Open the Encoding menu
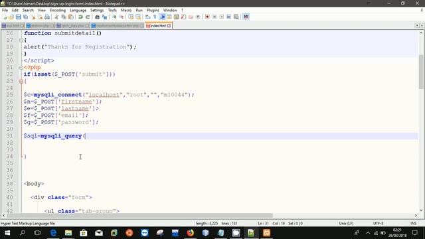The height and width of the screenshot is (239, 425). [58, 10]
